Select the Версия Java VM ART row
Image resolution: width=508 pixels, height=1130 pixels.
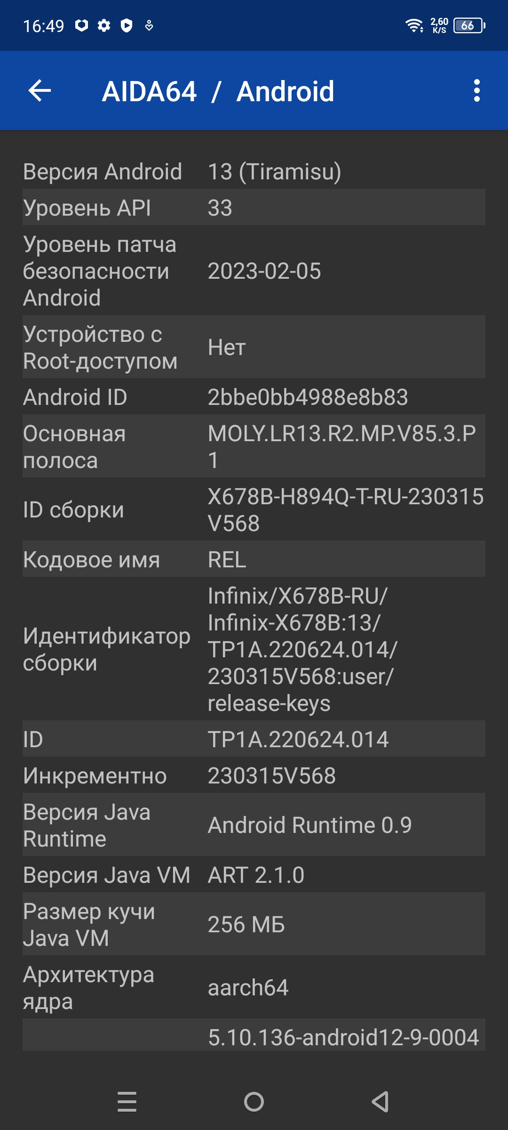click(254, 875)
